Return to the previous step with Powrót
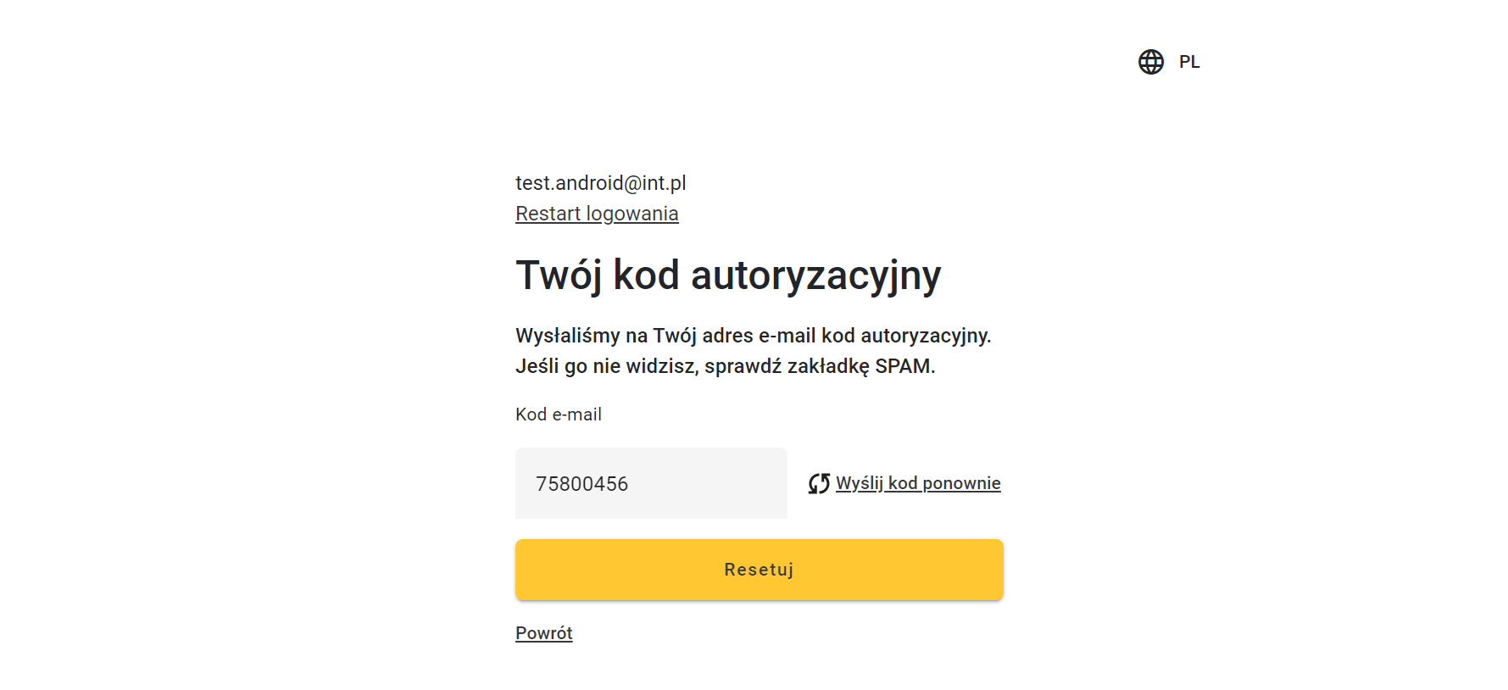Viewport: 1508px width, 690px height. (x=544, y=633)
